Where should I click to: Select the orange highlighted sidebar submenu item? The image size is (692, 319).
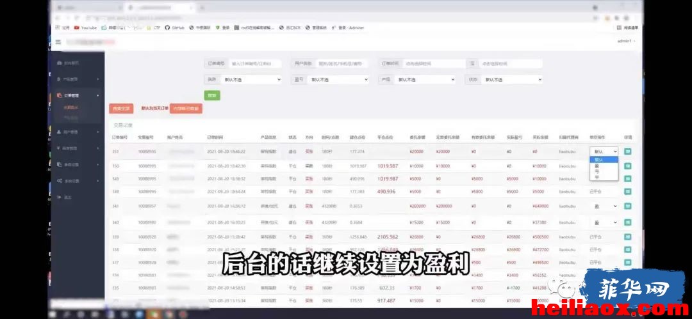(x=70, y=107)
